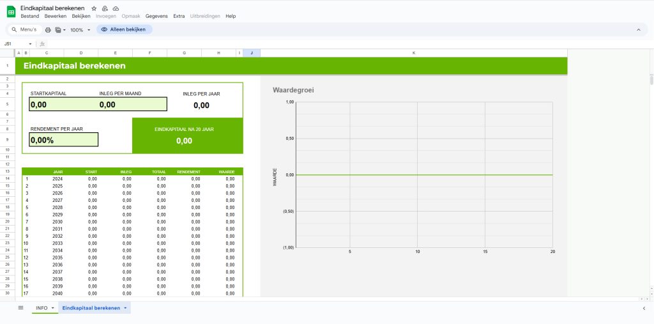Image resolution: width=654 pixels, height=324 pixels.
Task: Open the Gegevens menu
Action: pyautogui.click(x=157, y=16)
